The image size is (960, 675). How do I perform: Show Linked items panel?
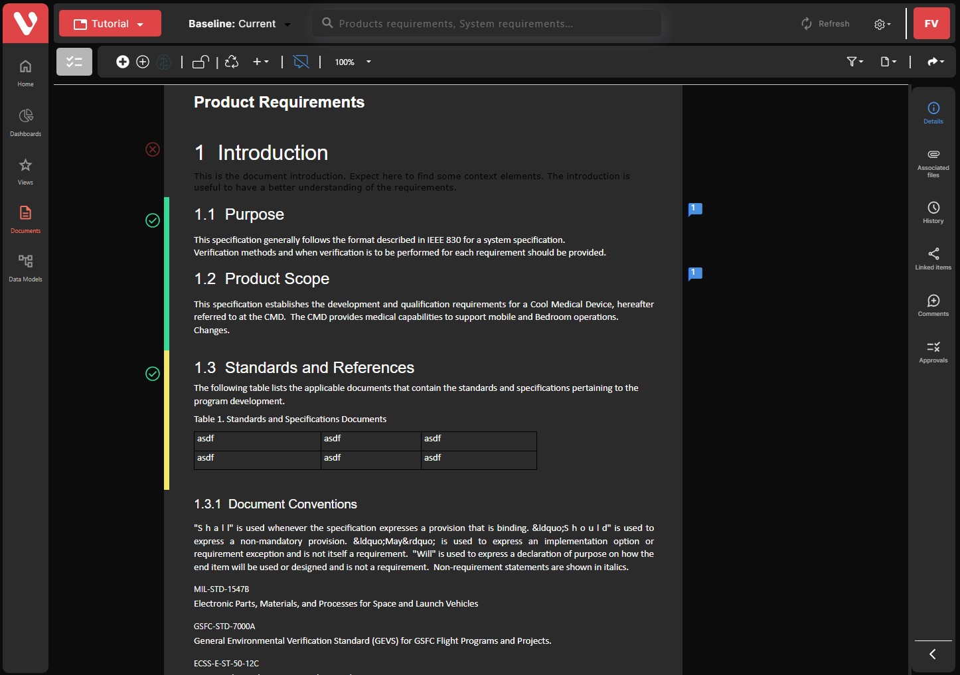point(933,259)
